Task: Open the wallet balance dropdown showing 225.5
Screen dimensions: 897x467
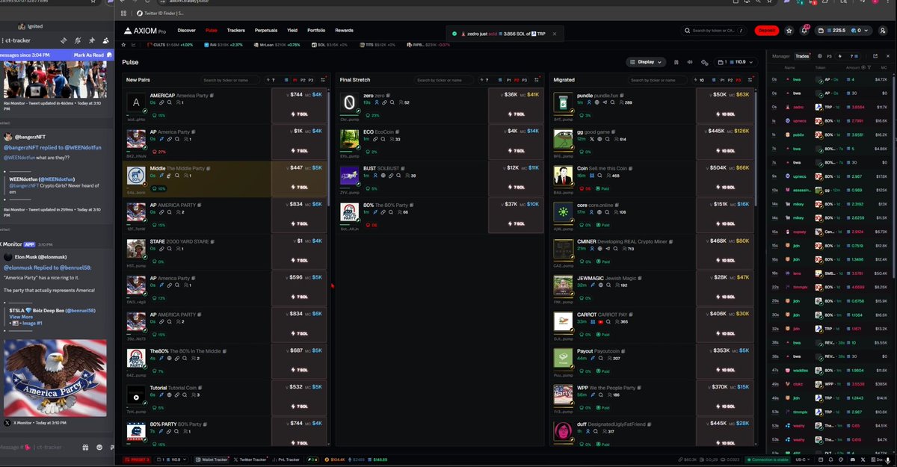Action: [x=843, y=31]
